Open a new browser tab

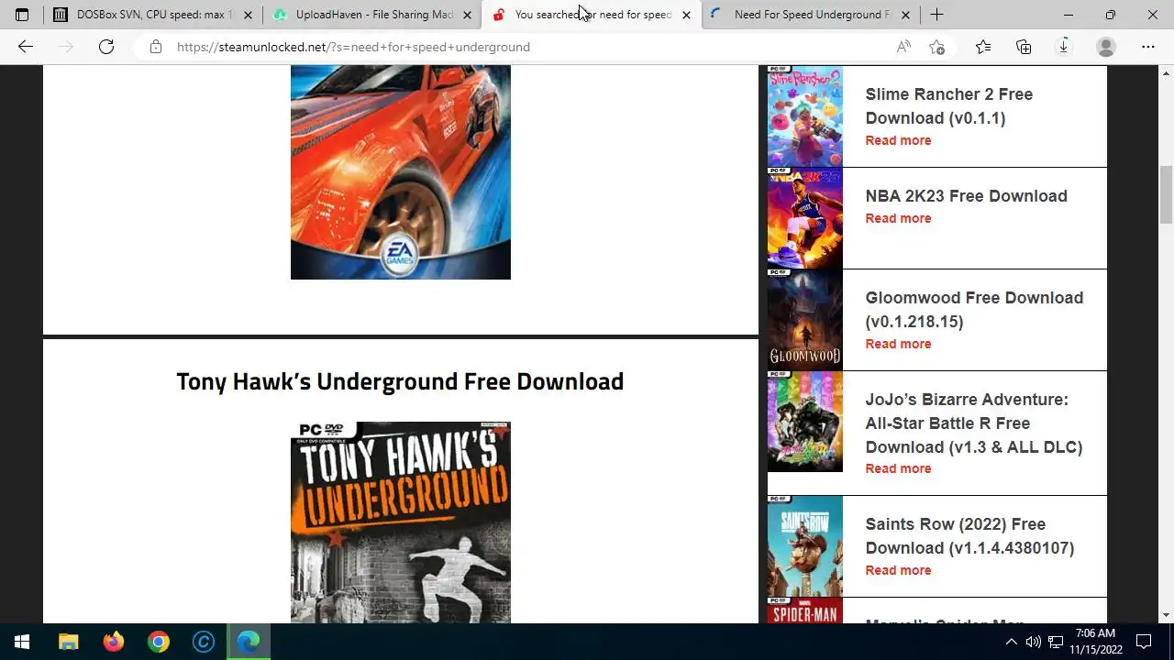(x=936, y=15)
